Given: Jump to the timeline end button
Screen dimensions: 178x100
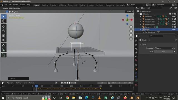Looking at the screenshot, I should tap(75, 83).
